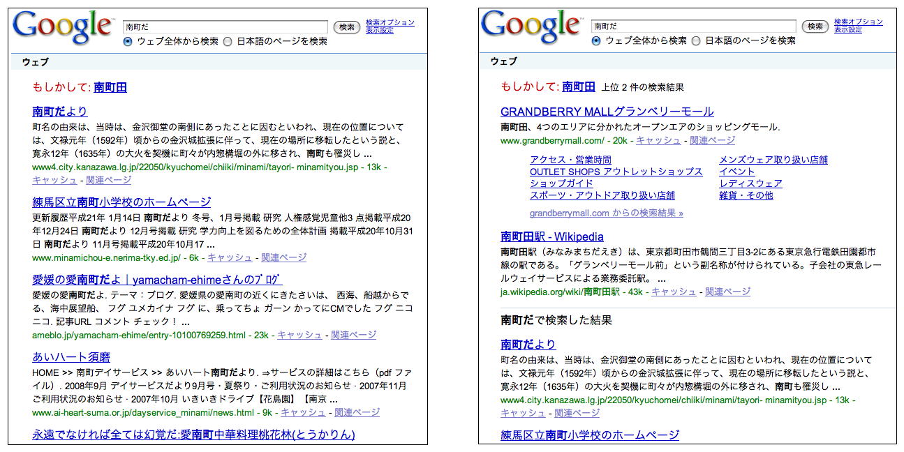Click the 検索 button on the right page
Image resolution: width=904 pixels, height=452 pixels.
click(815, 27)
